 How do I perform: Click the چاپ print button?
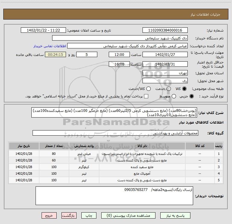[89, 216]
